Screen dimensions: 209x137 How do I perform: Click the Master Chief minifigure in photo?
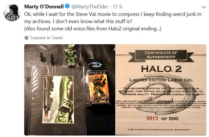pyautogui.click(x=71, y=55)
